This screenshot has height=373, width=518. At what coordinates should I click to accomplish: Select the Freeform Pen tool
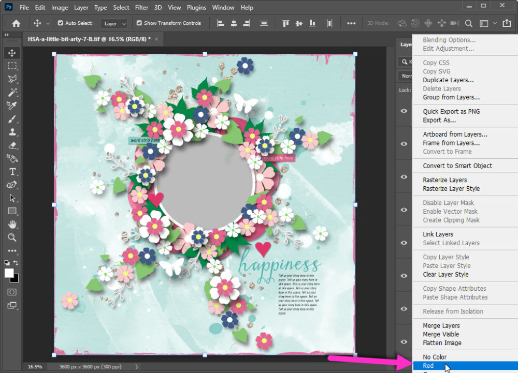12,185
